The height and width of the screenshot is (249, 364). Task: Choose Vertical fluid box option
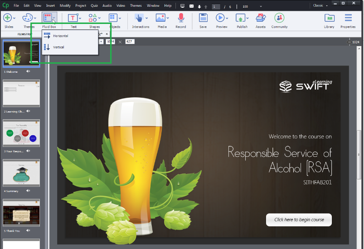coord(70,47)
